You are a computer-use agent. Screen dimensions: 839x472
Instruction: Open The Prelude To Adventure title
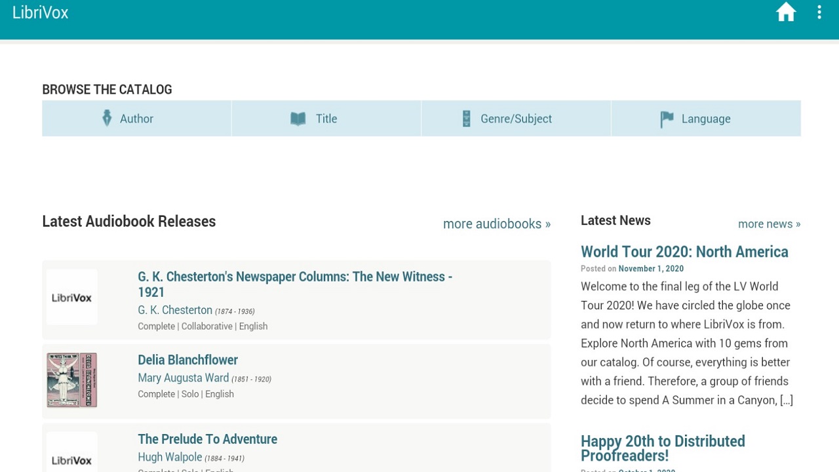tap(207, 439)
